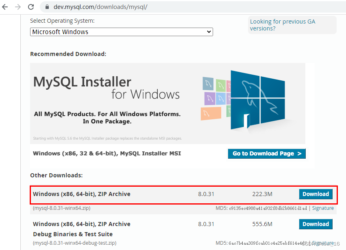Click the padlock site security icon

coord(47,7)
